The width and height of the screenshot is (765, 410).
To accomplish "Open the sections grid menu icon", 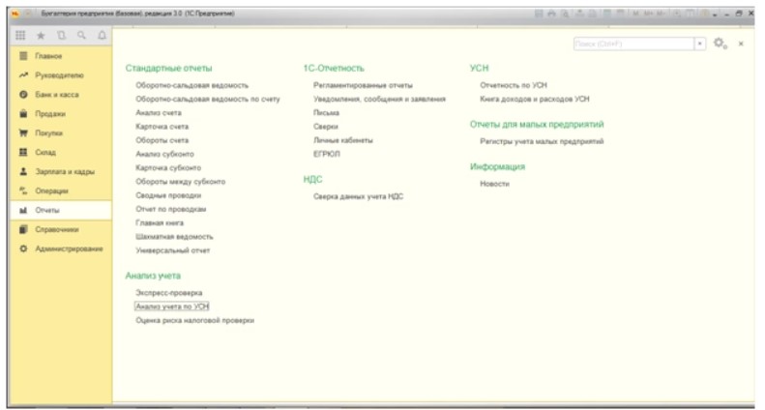I will coord(22,35).
